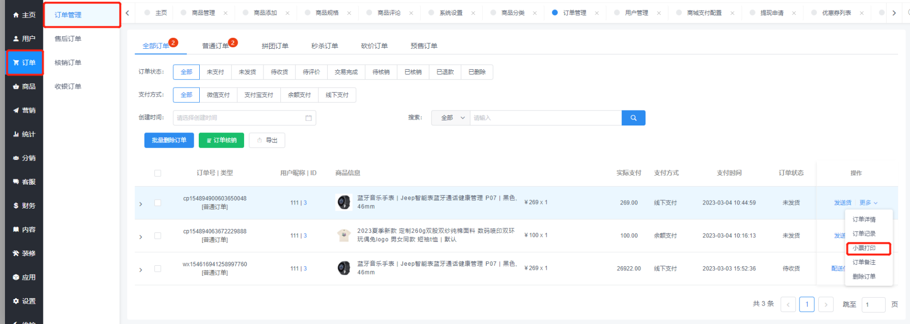Open the 商品 section in sidebar
The height and width of the screenshot is (324, 910).
pos(24,87)
